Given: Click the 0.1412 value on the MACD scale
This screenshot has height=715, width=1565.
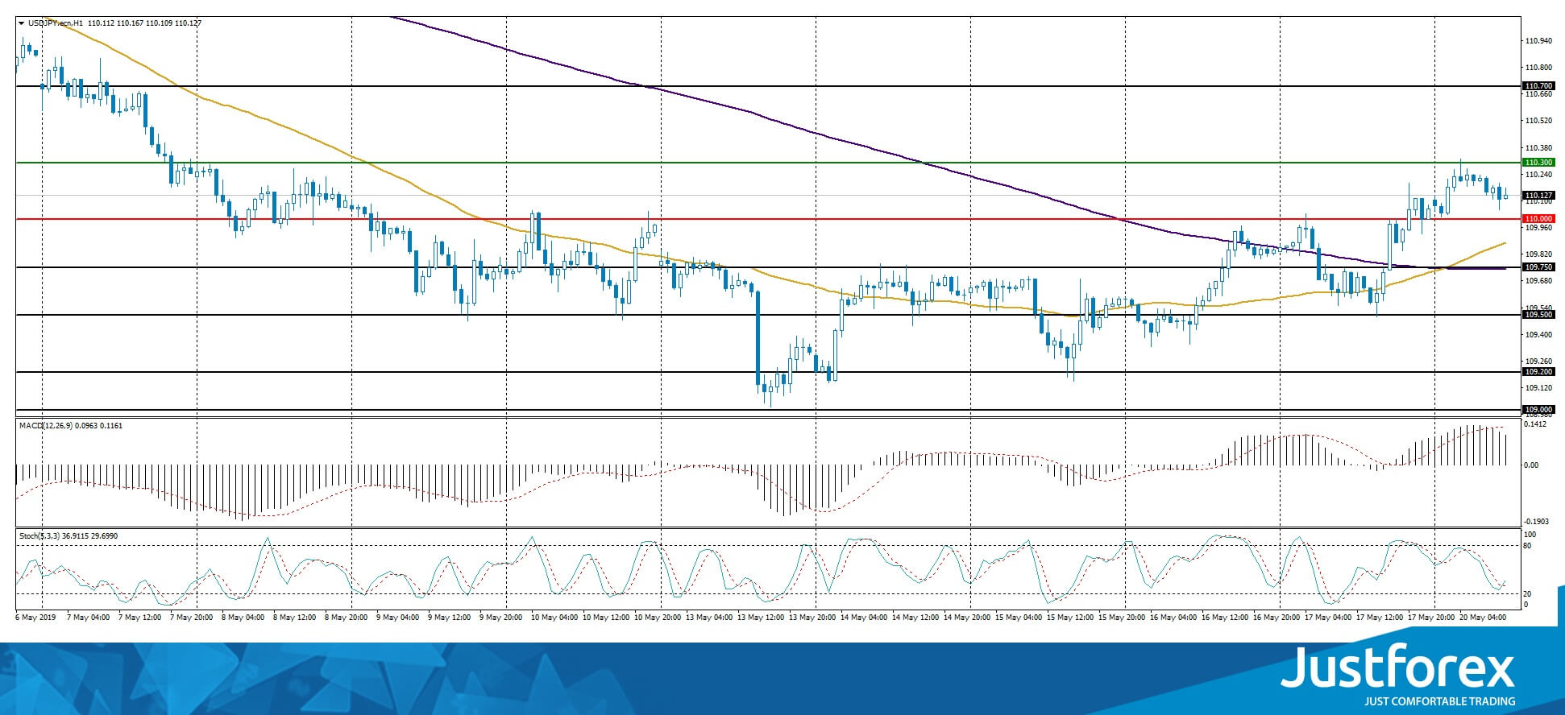Looking at the screenshot, I should tap(1536, 424).
